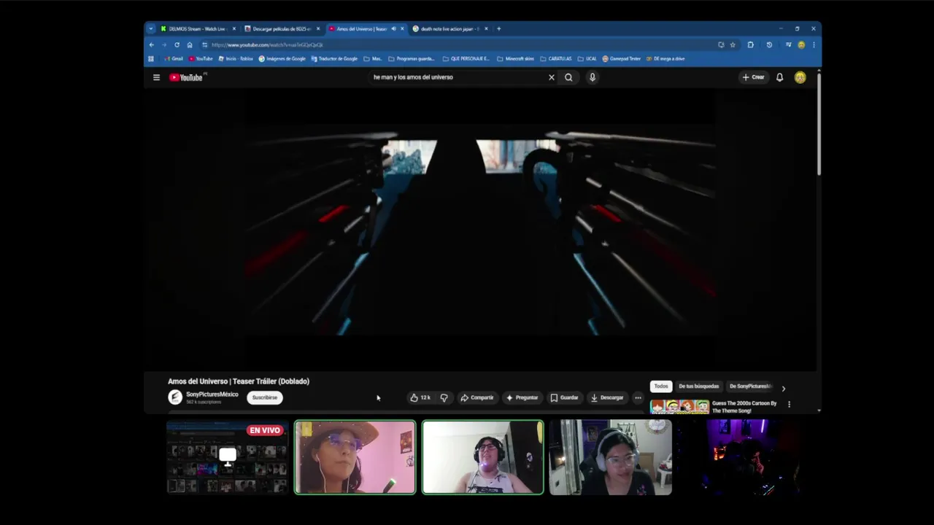Open the YouTube hamburger guide menu
Screen dimensions: 934x525
pyautogui.click(x=156, y=77)
